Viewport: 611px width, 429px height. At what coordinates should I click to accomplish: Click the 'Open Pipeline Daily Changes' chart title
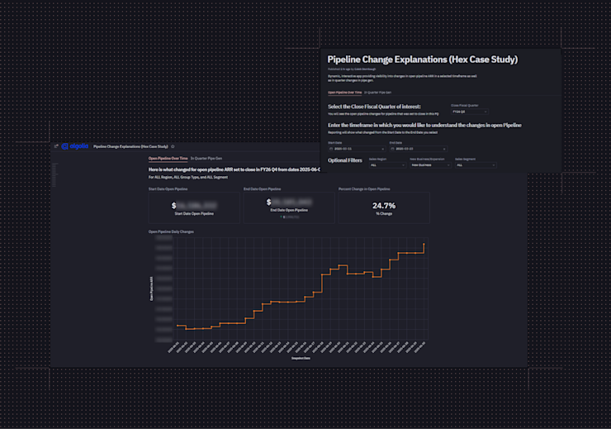(171, 231)
